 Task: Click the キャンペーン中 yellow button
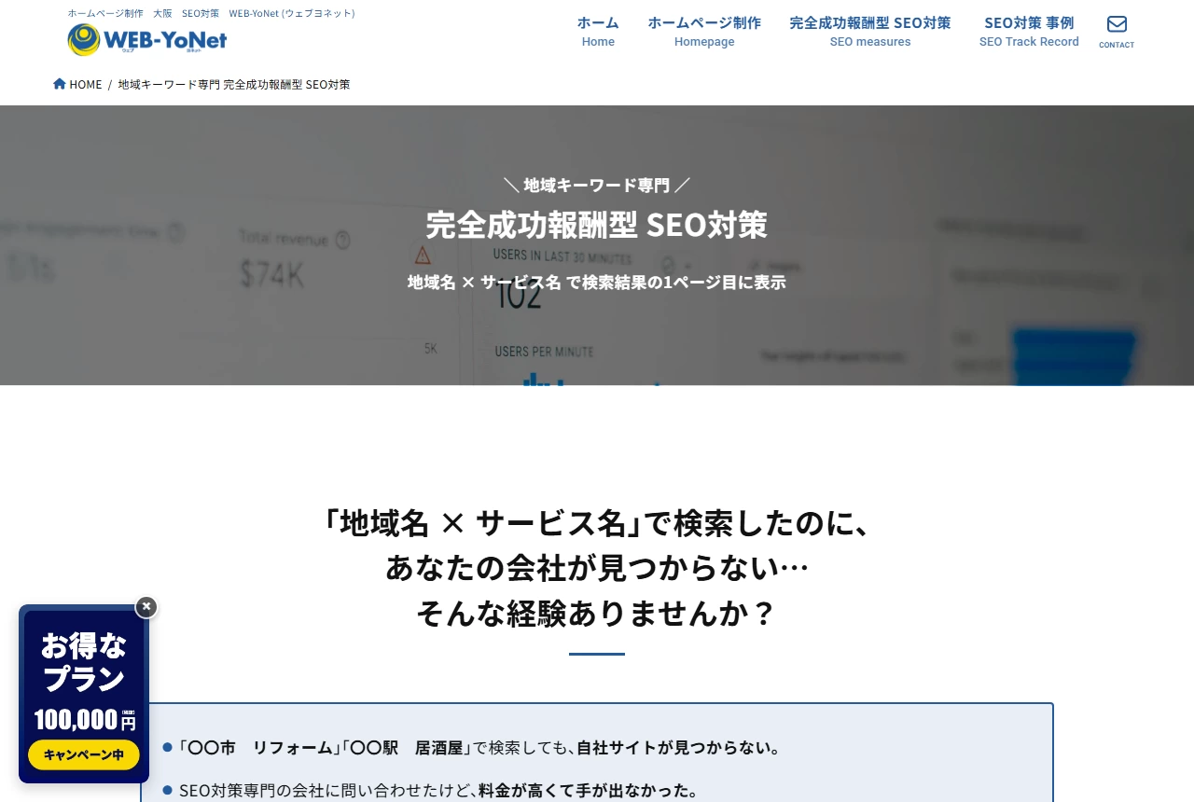click(x=84, y=754)
